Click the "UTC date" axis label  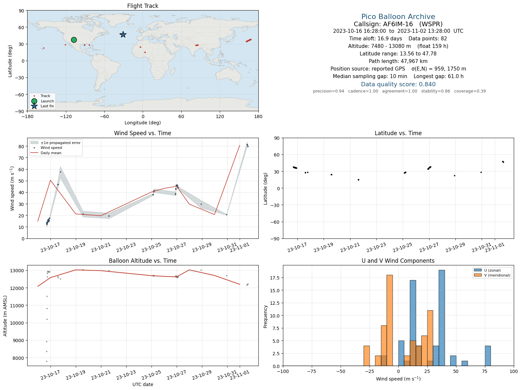point(143,384)
